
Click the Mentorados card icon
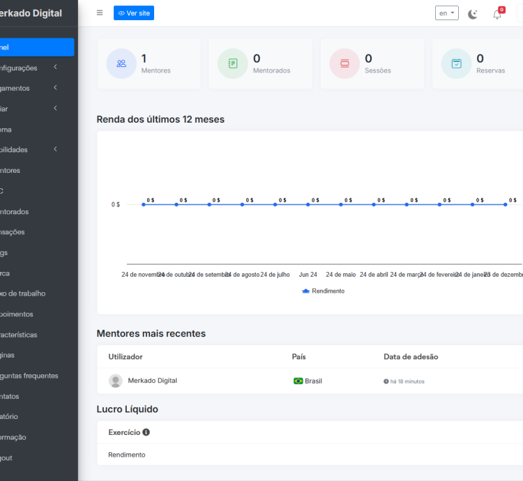[233, 63]
